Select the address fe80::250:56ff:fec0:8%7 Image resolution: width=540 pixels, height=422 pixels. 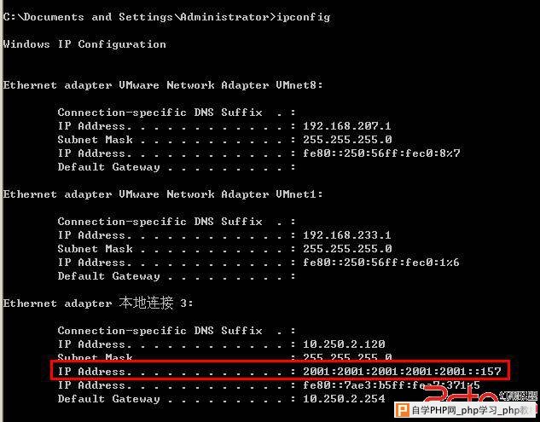381,153
